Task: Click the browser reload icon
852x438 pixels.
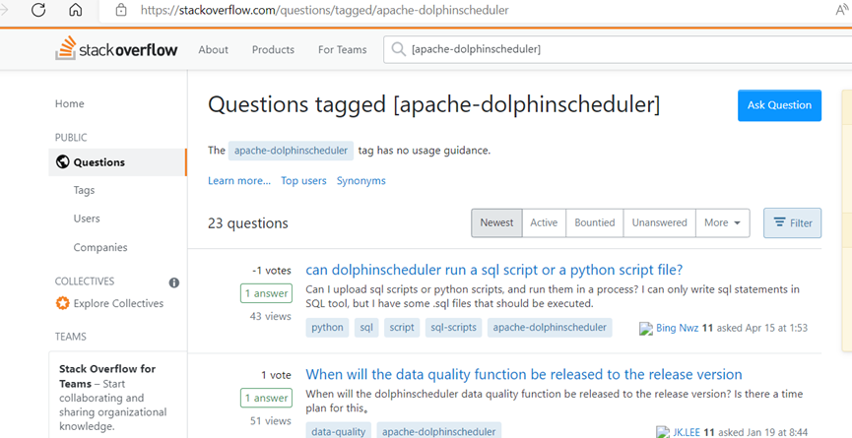Action: pos(38,10)
